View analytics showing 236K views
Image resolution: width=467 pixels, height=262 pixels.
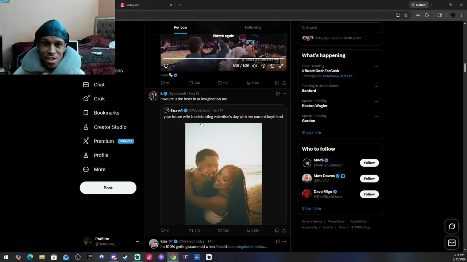pyautogui.click(x=253, y=230)
